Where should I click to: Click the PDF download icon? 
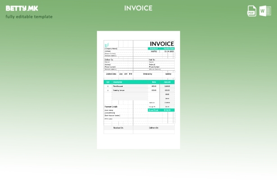(252, 11)
